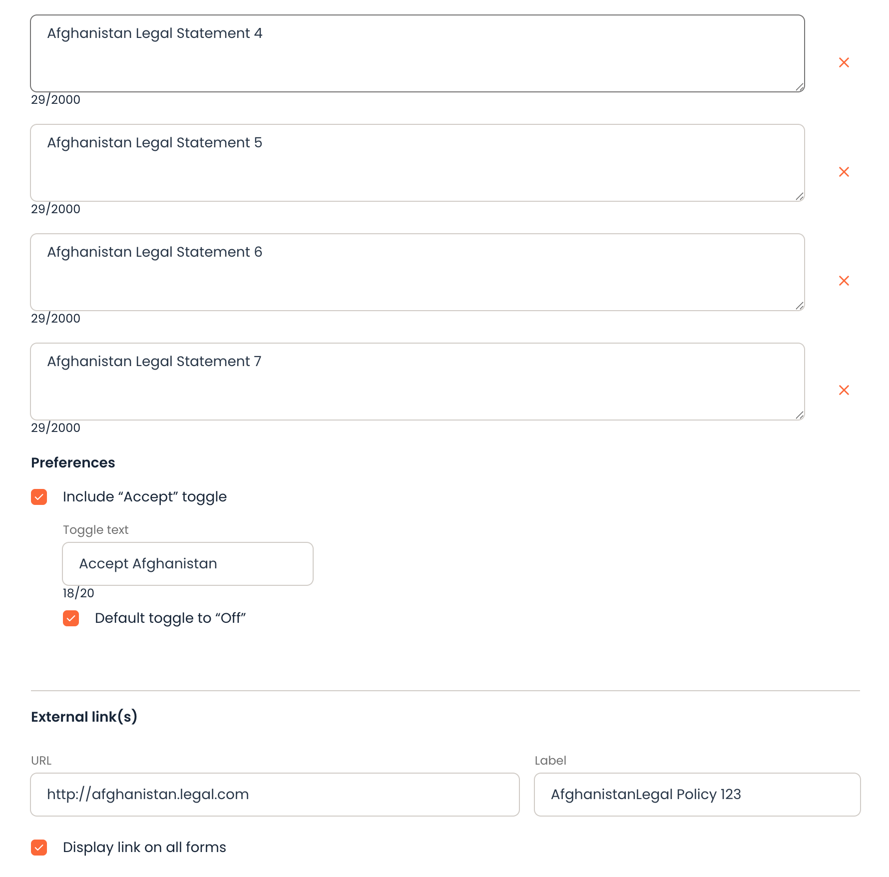Uncheck Include "Accept" toggle checkbox
Image resolution: width=889 pixels, height=877 pixels.
click(39, 497)
